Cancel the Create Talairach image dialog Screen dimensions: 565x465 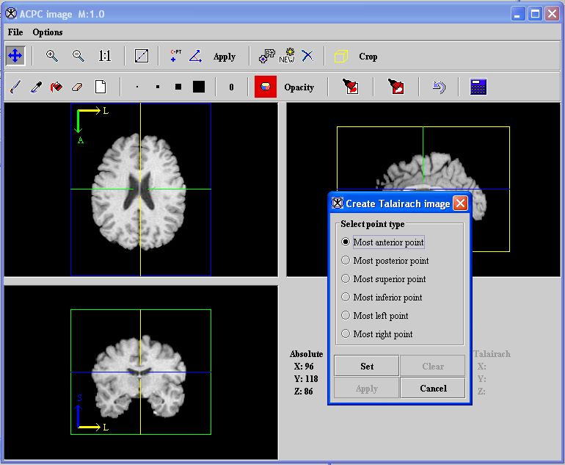pyautogui.click(x=433, y=388)
